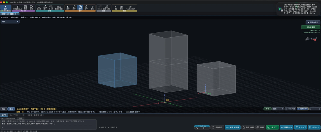The height and width of the screenshot is (132, 321).
Task: Click the 自分の高さ 16個 status text
Action: click(x=49, y=18)
